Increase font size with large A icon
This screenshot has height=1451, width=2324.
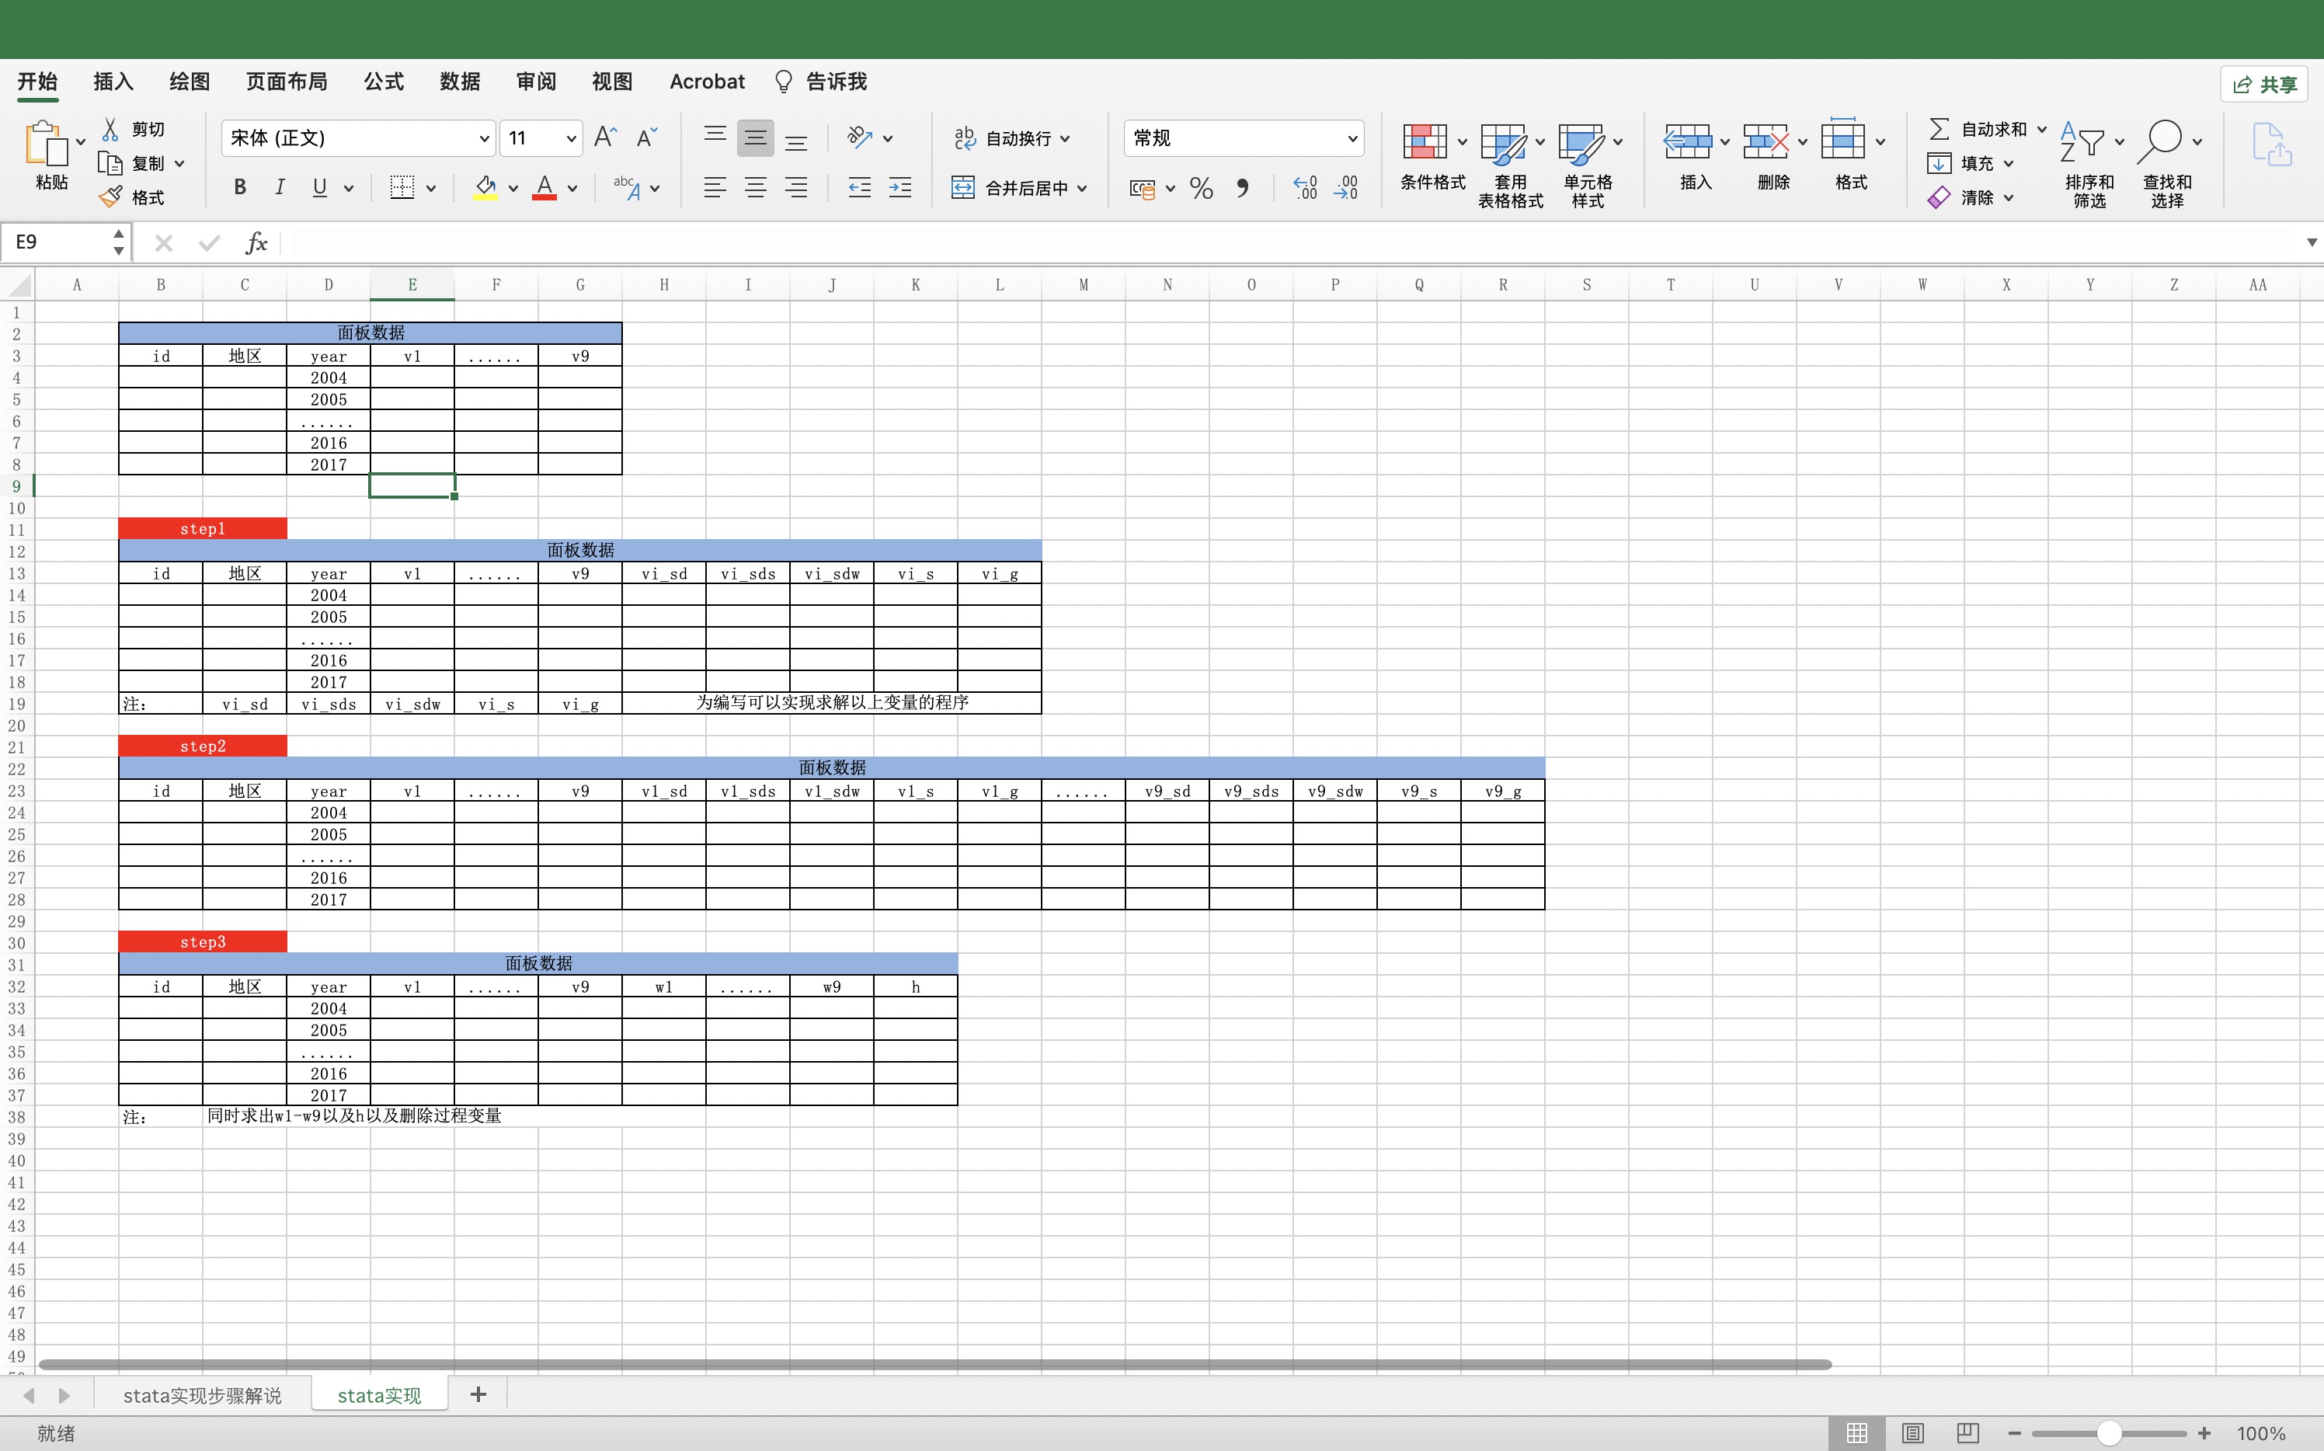[604, 137]
